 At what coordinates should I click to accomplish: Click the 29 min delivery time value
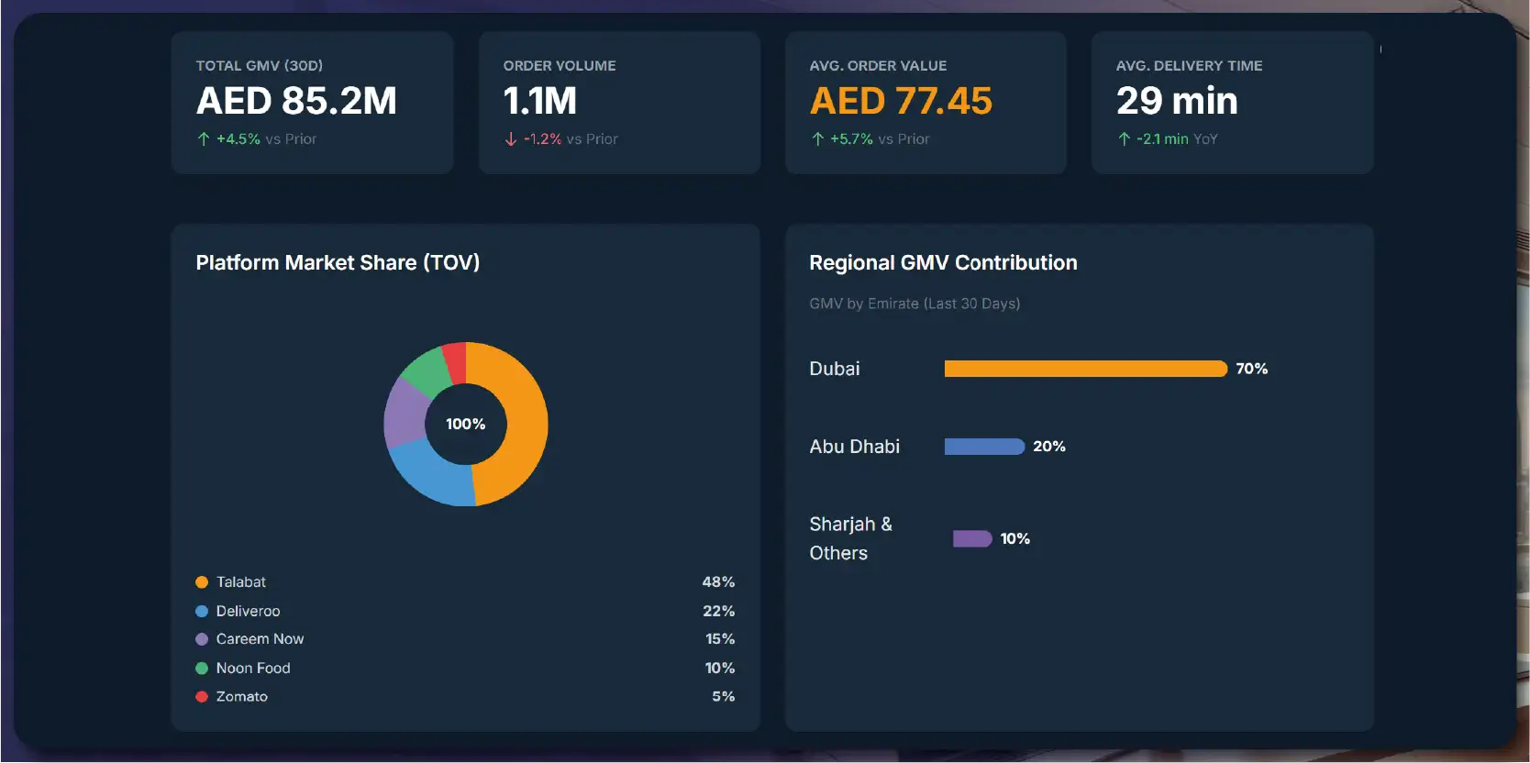1177,101
